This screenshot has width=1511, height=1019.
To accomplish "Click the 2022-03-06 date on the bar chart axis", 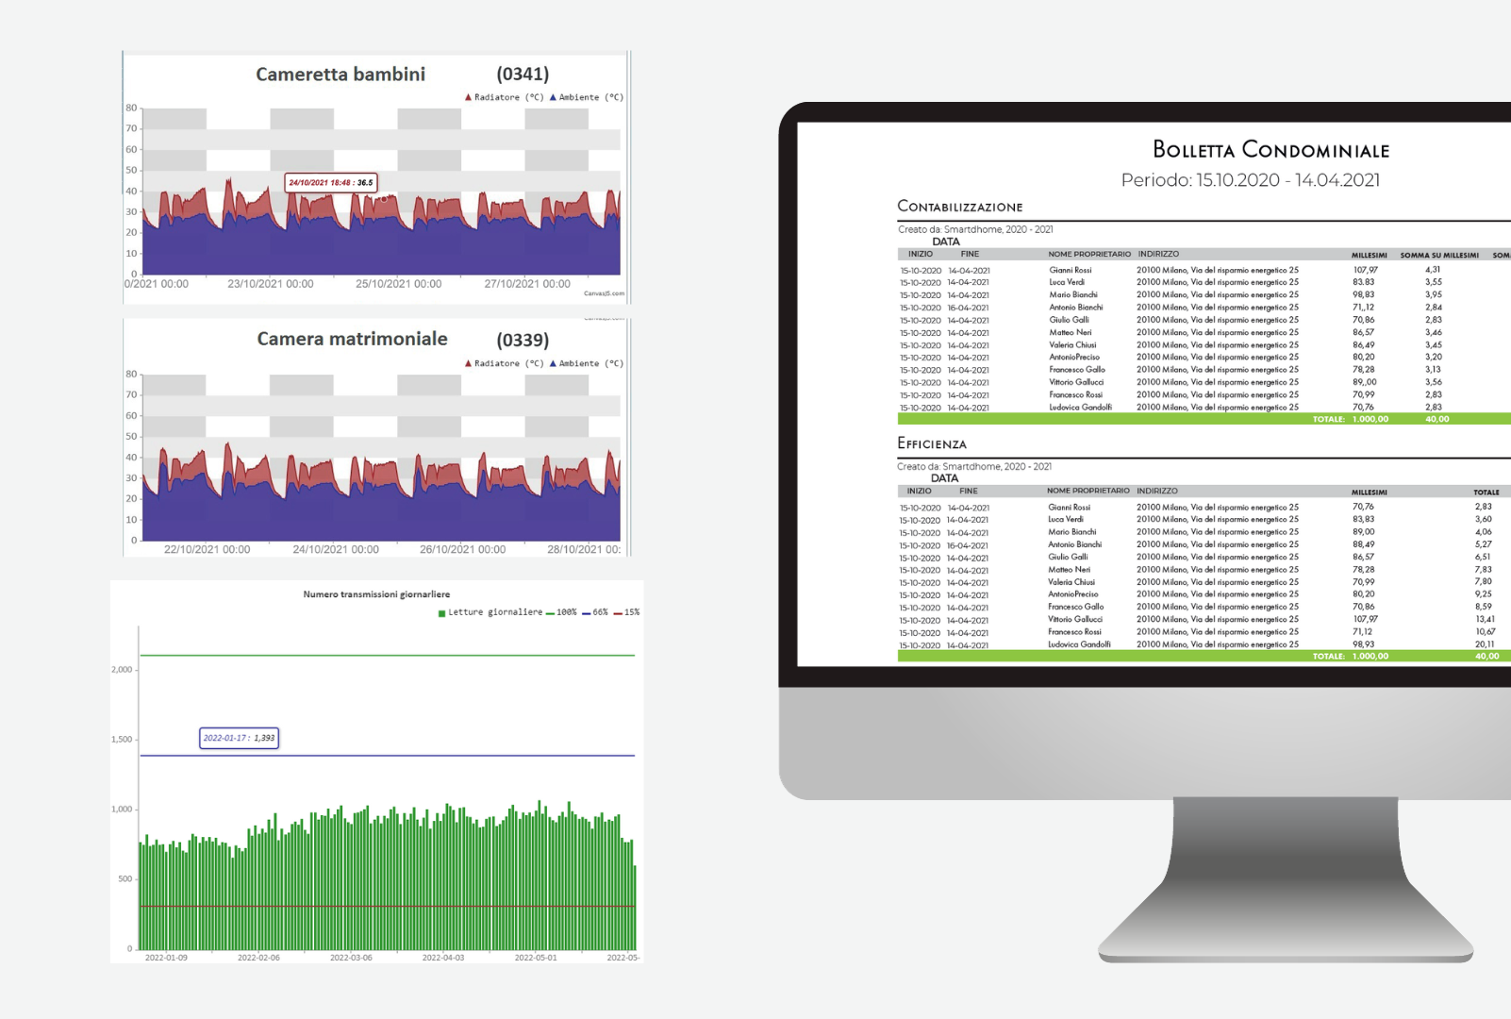I will 351,958.
